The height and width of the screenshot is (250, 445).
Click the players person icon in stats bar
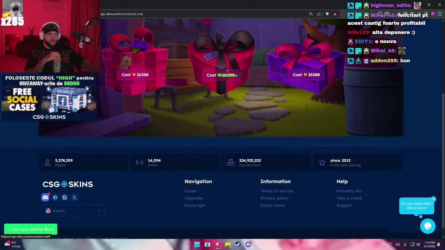(48, 162)
